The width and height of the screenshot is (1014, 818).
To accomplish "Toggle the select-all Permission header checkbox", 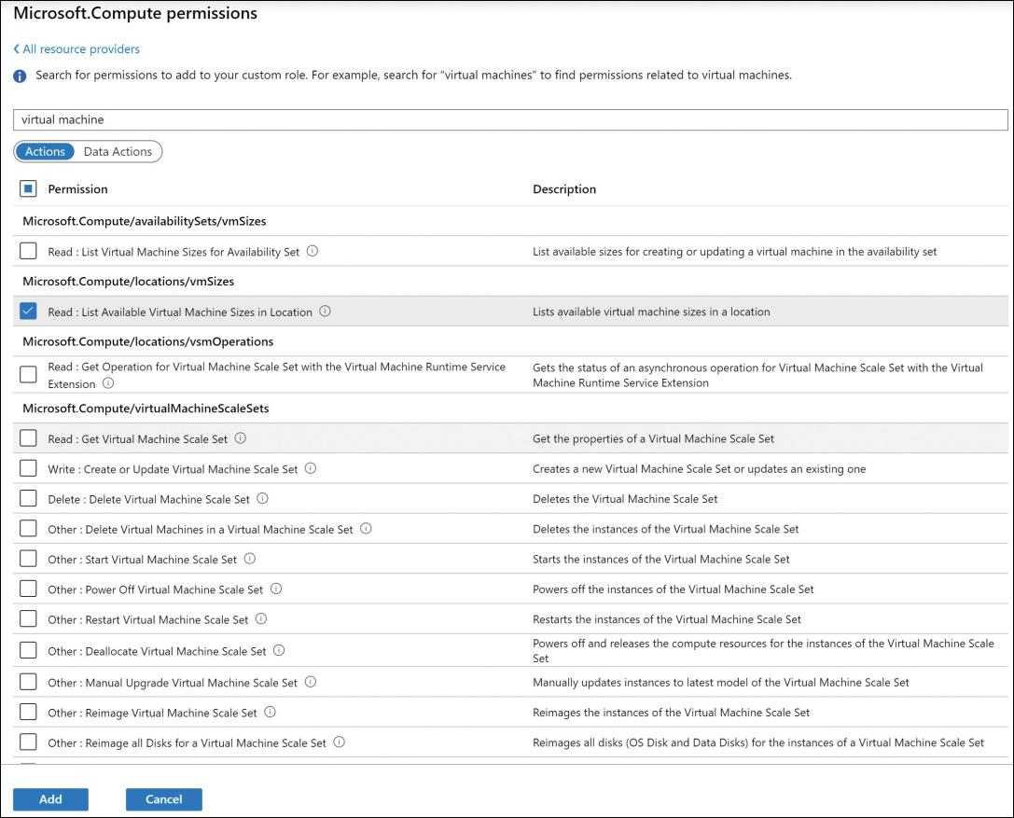I will click(x=28, y=188).
